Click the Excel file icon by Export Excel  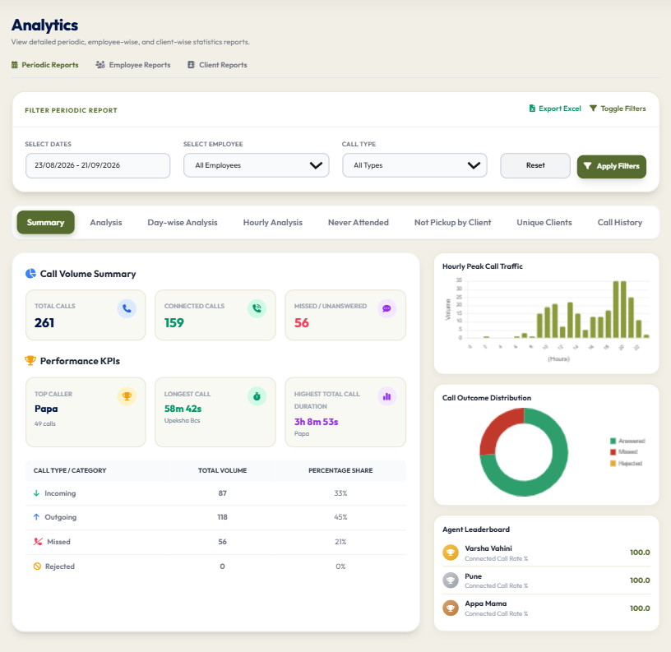coord(532,109)
